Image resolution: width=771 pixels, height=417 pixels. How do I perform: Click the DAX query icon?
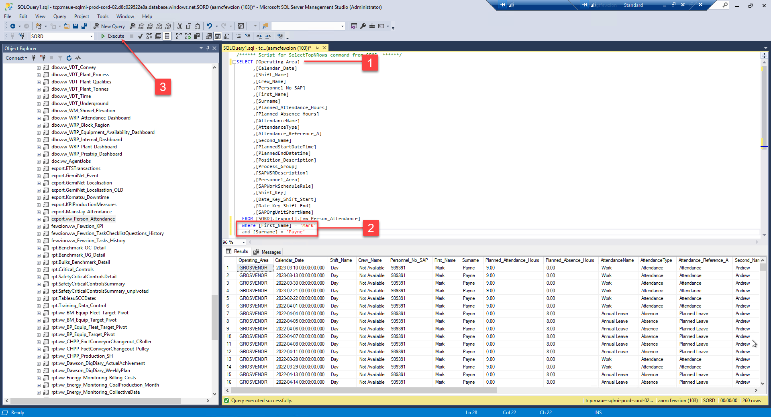click(168, 26)
